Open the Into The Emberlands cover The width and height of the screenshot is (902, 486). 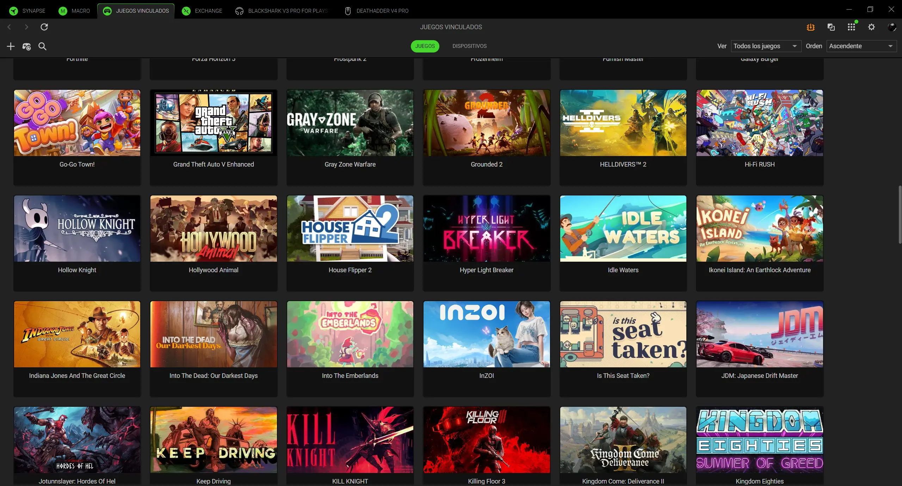(350, 334)
